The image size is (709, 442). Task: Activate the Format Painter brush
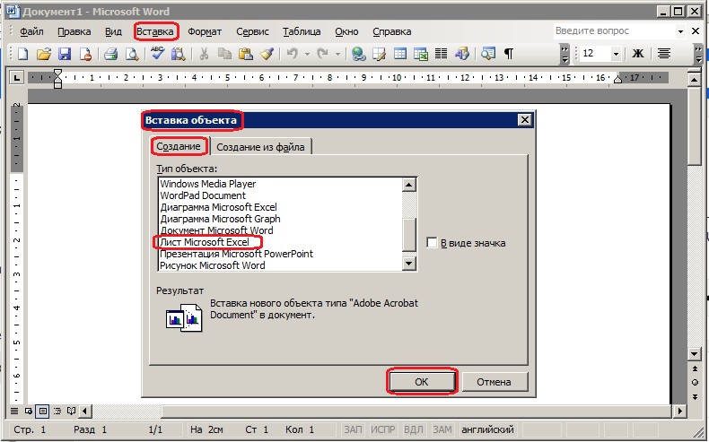(x=267, y=54)
